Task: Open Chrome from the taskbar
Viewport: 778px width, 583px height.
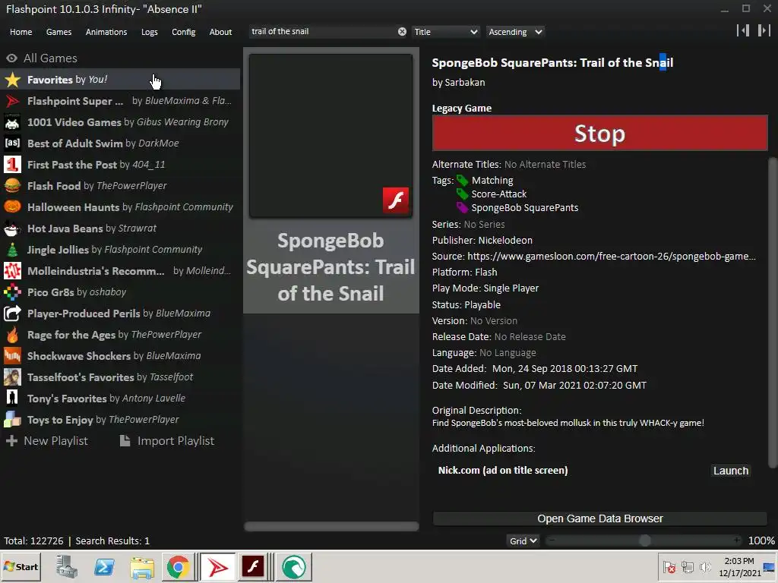Action: 178,566
